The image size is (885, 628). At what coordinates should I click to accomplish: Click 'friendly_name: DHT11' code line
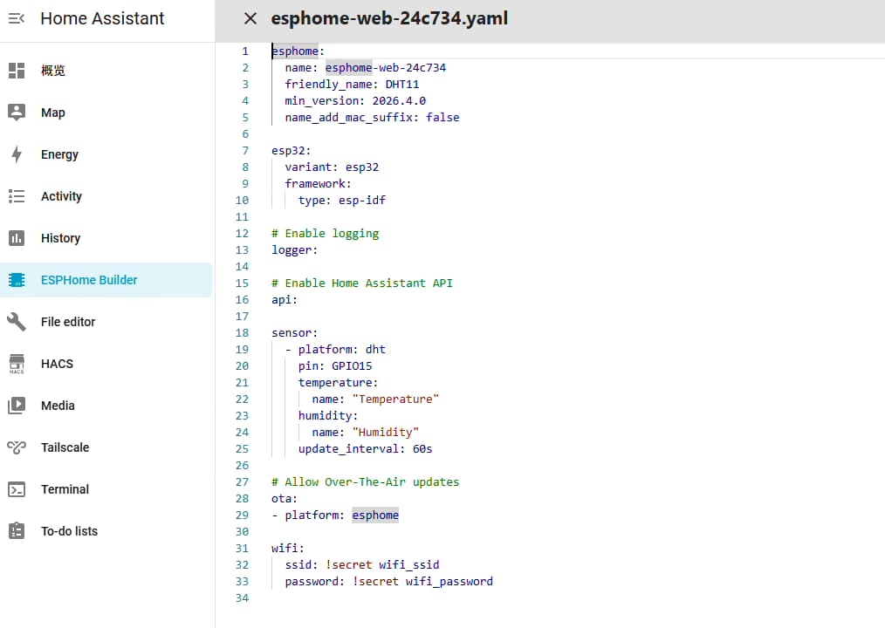[352, 84]
